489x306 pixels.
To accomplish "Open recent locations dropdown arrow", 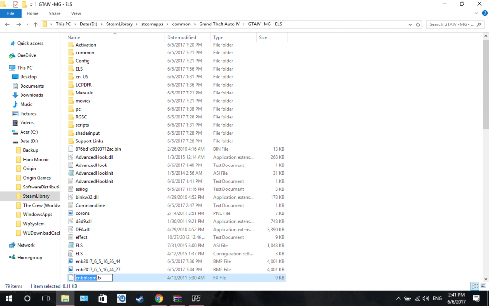I will 27,24.
